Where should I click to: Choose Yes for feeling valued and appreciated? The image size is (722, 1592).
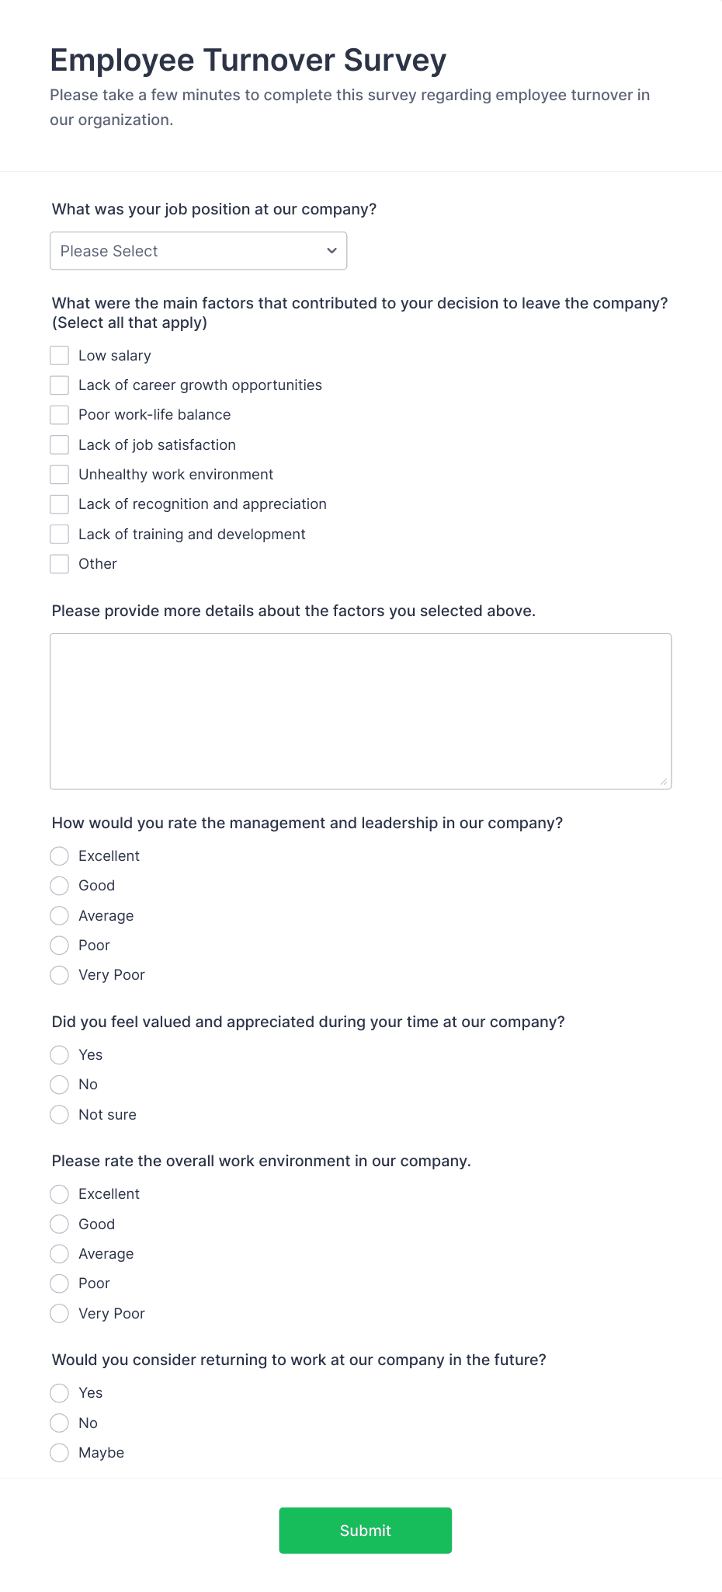[59, 1054]
